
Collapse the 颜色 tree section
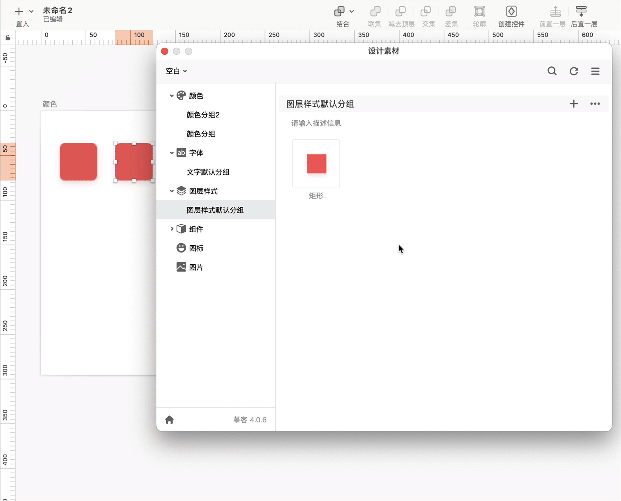coord(172,96)
